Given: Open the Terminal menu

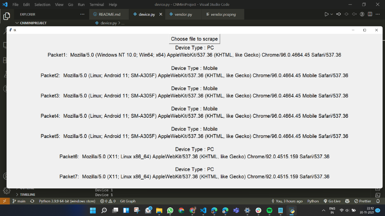Looking at the screenshot, I should tap(96, 4).
